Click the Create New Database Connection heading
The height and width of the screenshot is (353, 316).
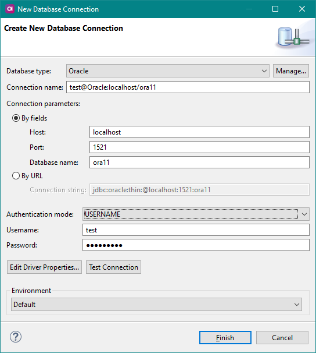[x=63, y=28]
